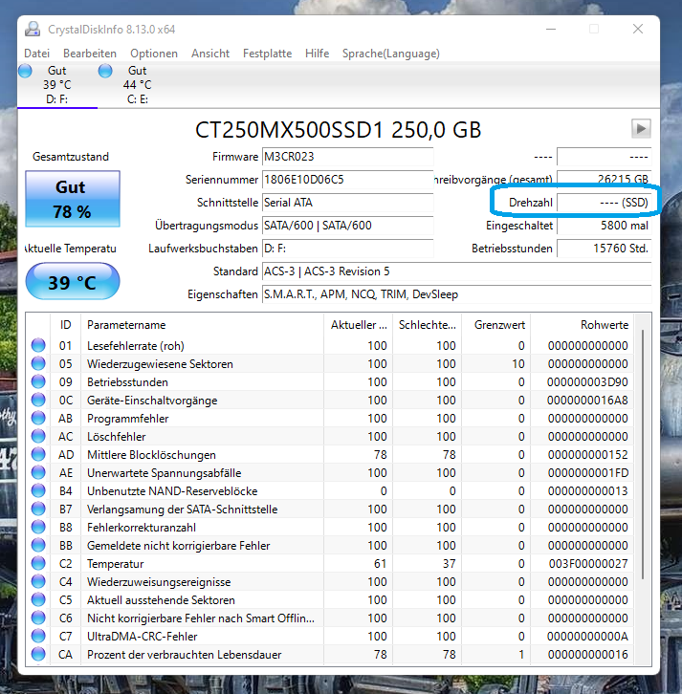Open the Festplatte menu

tap(267, 54)
